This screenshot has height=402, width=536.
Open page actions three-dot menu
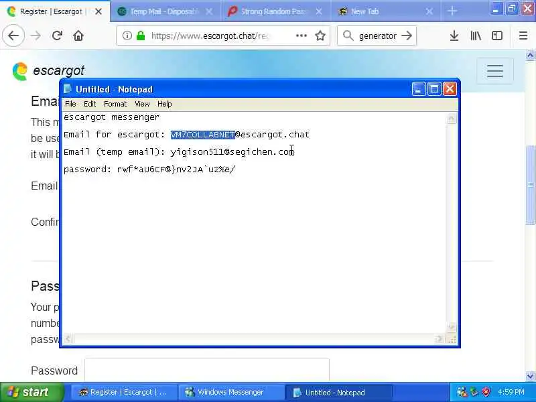point(301,36)
